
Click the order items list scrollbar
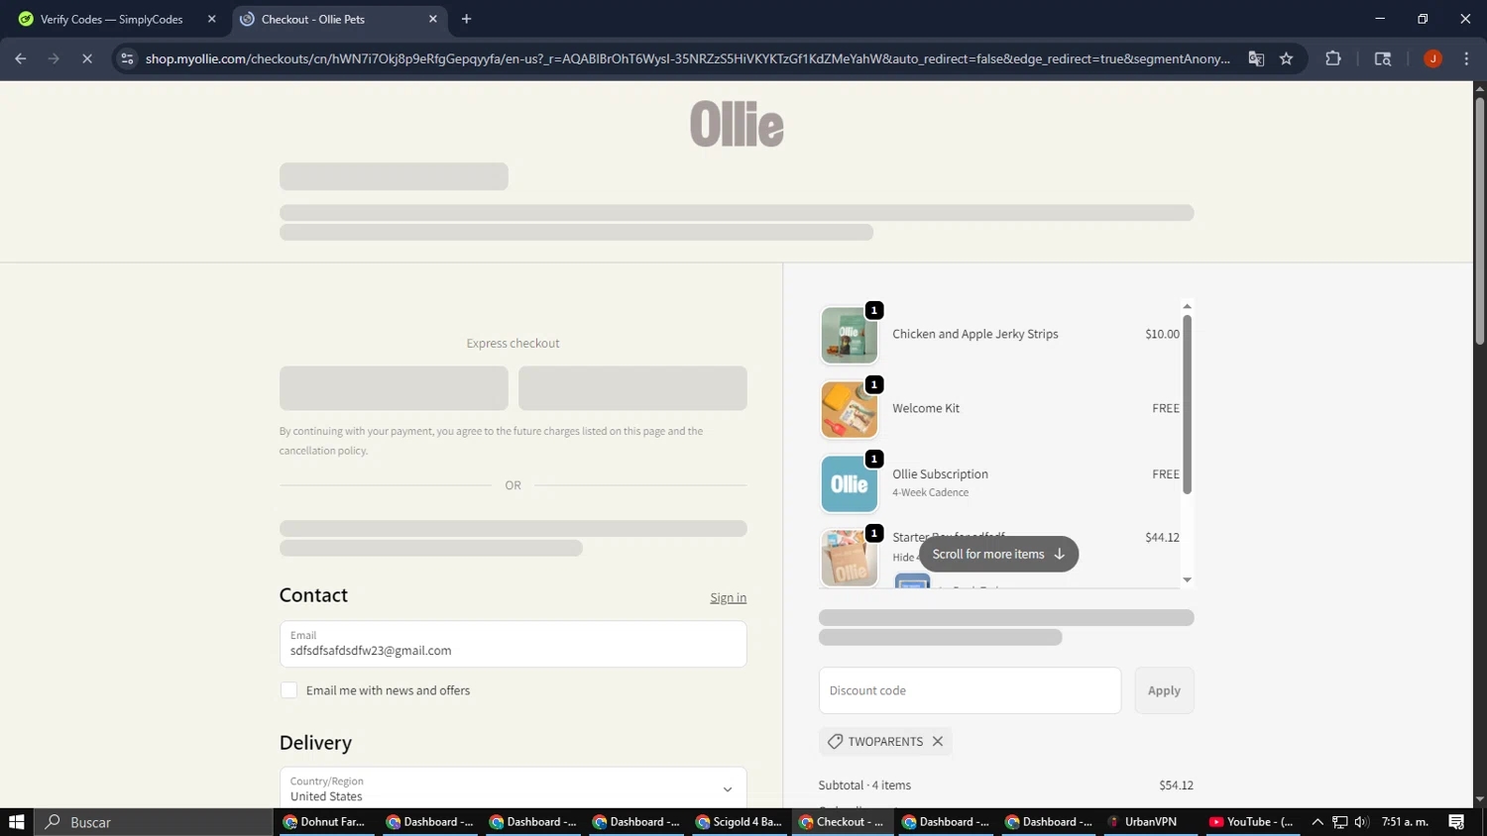point(1187,404)
